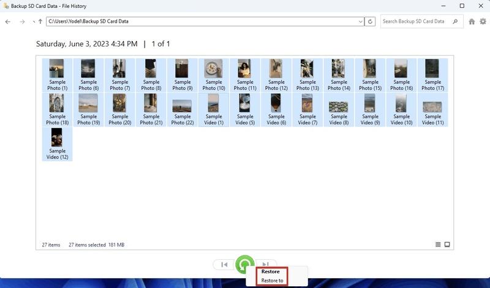Go forward using the forward arrow
This screenshot has width=490, height=288.
(22, 21)
